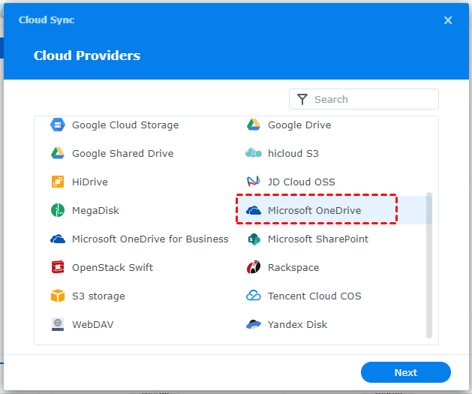Click the MegaDisk green icon

pyautogui.click(x=58, y=211)
